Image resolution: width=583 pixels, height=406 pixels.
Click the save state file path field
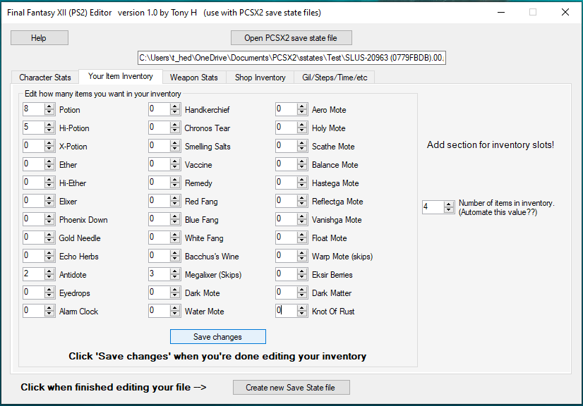(x=291, y=58)
